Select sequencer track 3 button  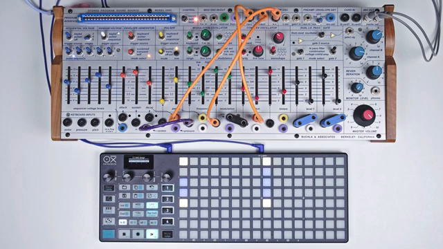click(168, 210)
